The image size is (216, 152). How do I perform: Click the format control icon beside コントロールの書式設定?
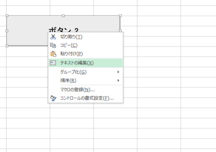click(x=53, y=98)
